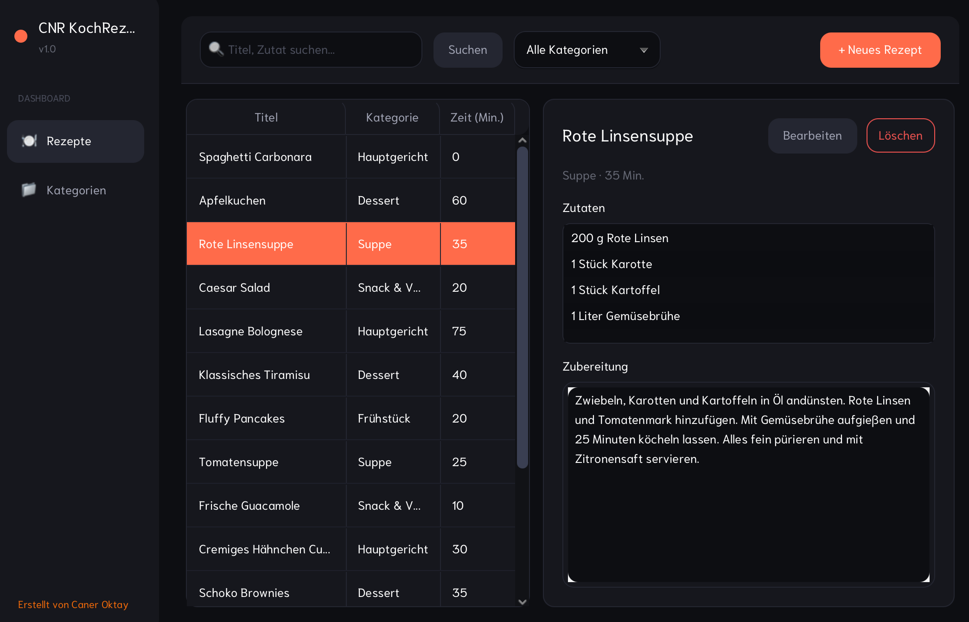
Task: Click into the Zubereitung text area
Action: [x=748, y=484]
